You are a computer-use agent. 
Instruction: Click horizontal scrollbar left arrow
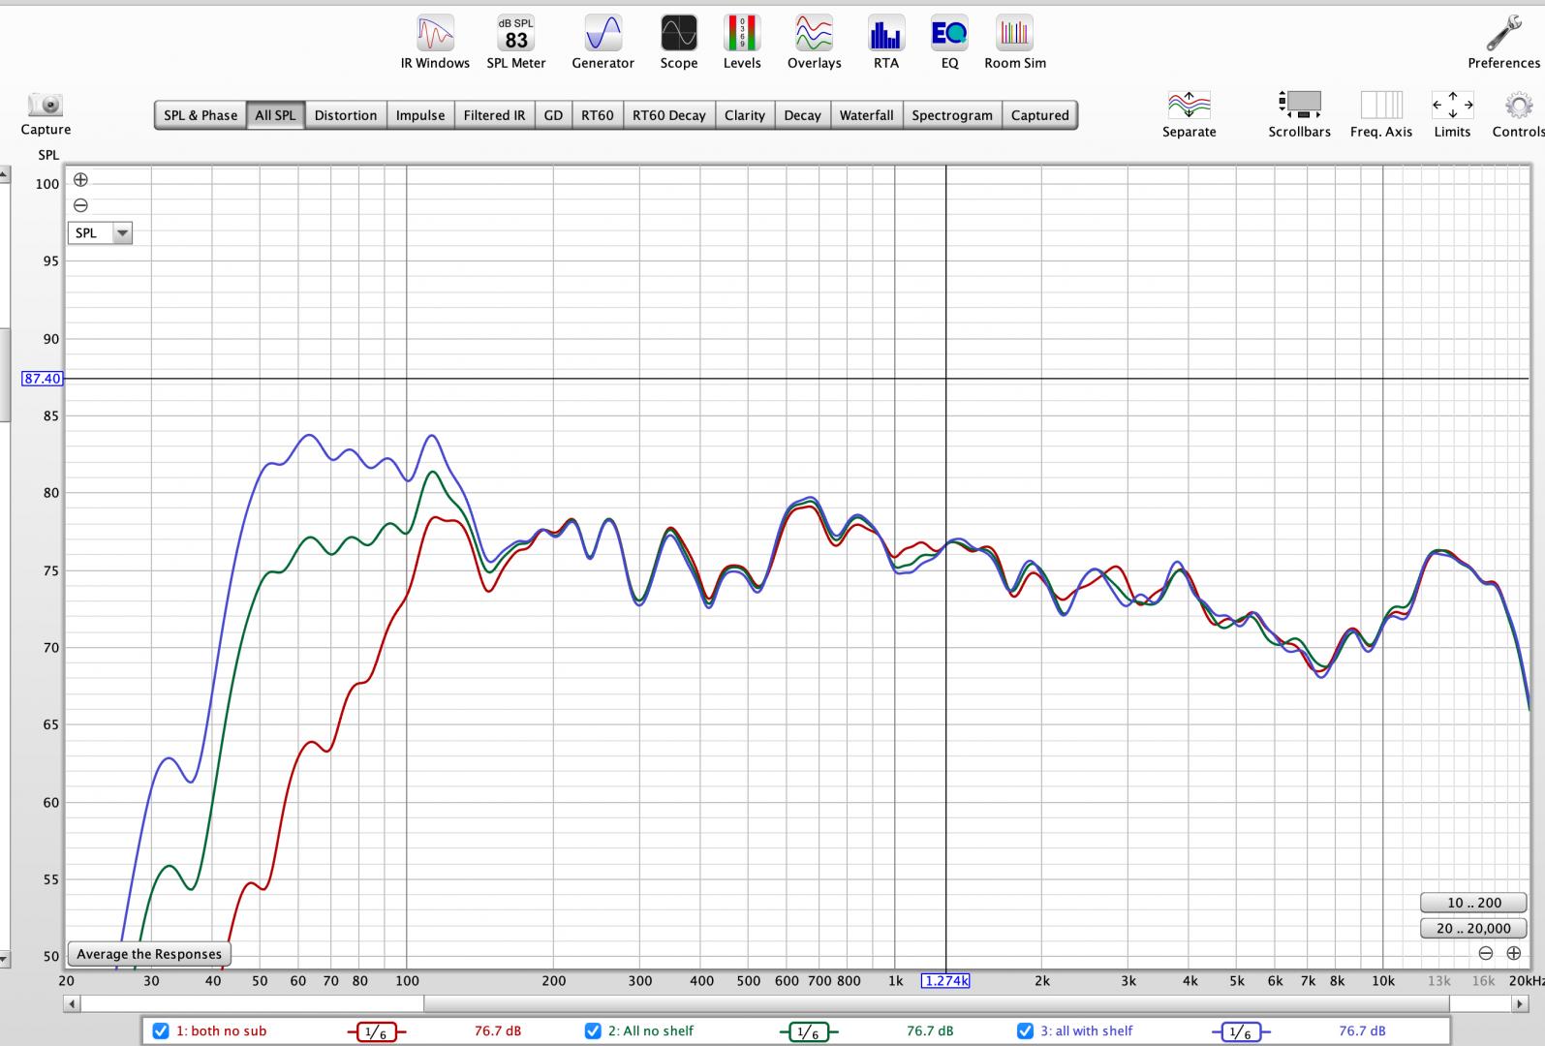click(x=72, y=1004)
